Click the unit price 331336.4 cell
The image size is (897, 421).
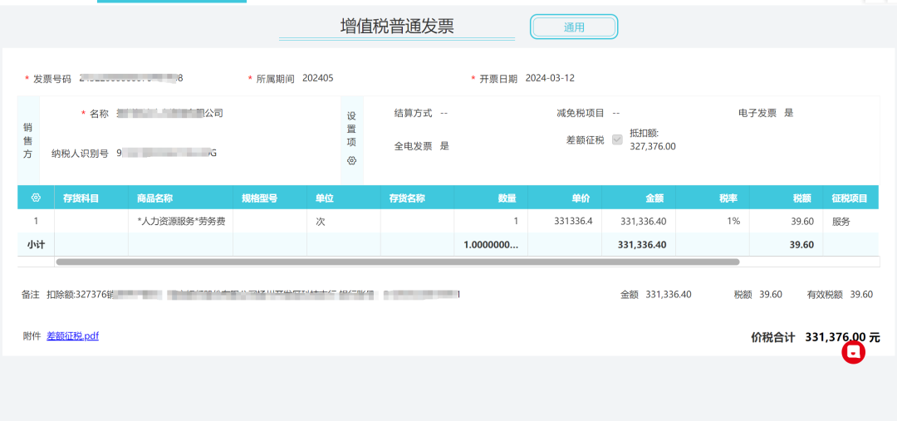tap(566, 222)
